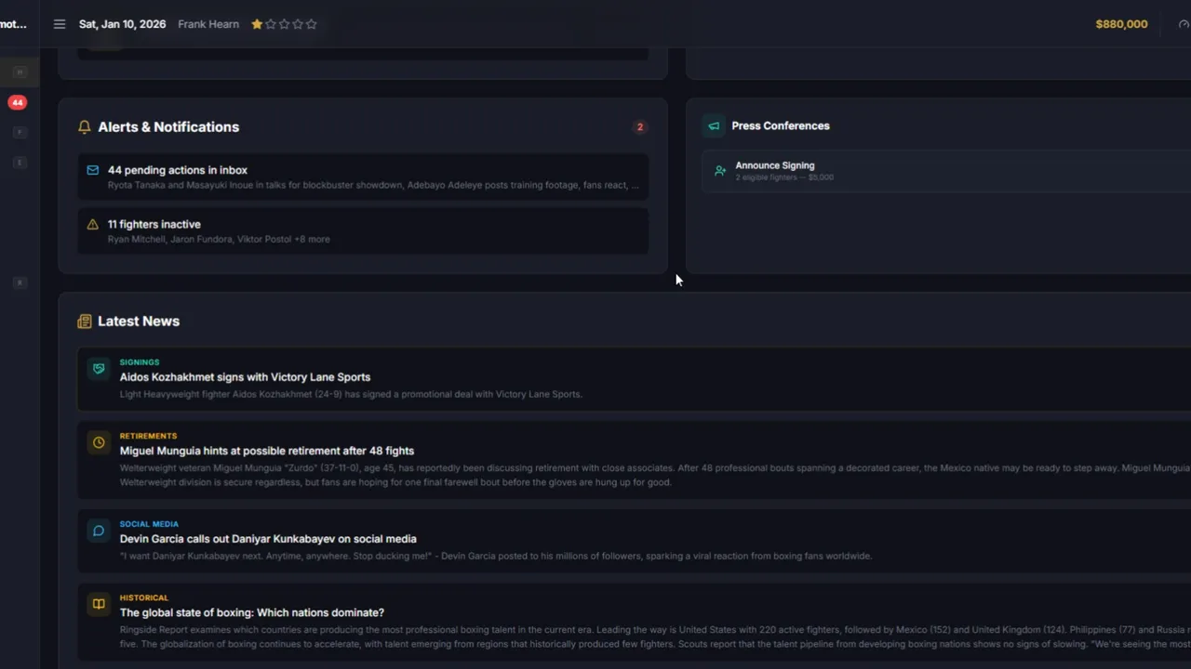This screenshot has width=1191, height=669.
Task: Click the speed gauge icon beside $880,000
Action: click(x=1184, y=24)
